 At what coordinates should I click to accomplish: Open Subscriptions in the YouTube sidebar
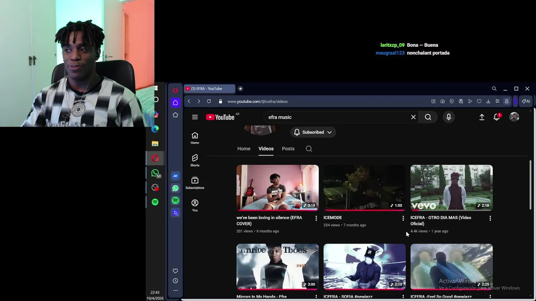(x=195, y=183)
